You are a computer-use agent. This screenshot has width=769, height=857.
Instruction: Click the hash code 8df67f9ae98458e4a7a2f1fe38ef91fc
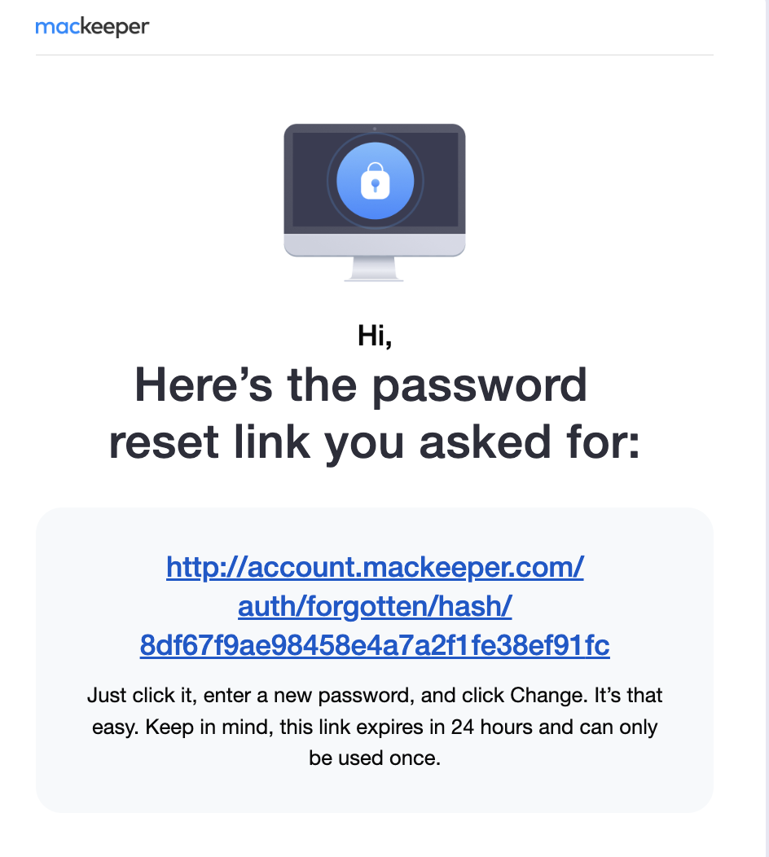[375, 645]
